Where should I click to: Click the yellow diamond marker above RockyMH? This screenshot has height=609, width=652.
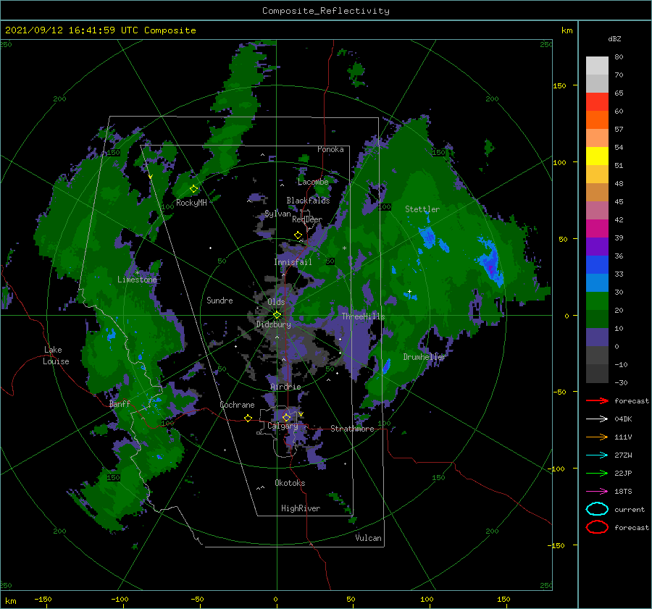pyautogui.click(x=193, y=189)
